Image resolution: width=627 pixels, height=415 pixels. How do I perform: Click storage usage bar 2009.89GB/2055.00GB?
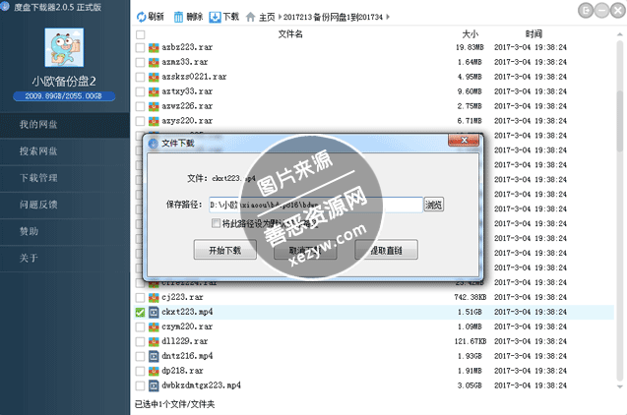coord(64,96)
